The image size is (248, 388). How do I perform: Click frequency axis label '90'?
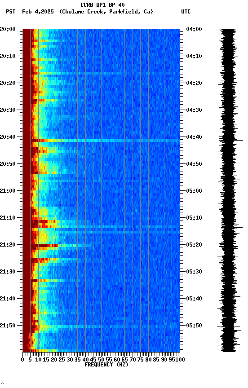pyautogui.click(x=164, y=360)
